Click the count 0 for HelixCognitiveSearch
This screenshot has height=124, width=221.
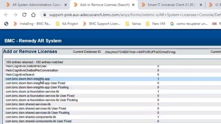coord(158,74)
